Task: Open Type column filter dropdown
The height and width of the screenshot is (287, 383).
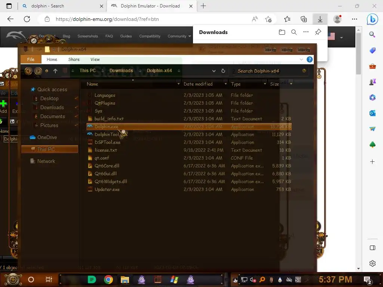Action: tap(265, 84)
